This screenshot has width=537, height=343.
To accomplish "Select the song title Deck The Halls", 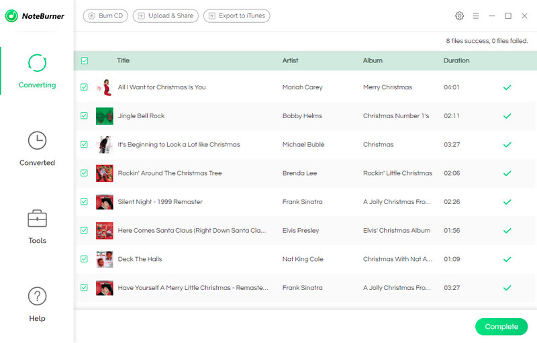I will [140, 259].
